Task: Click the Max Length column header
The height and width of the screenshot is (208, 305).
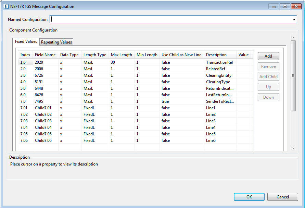Action: click(x=122, y=55)
